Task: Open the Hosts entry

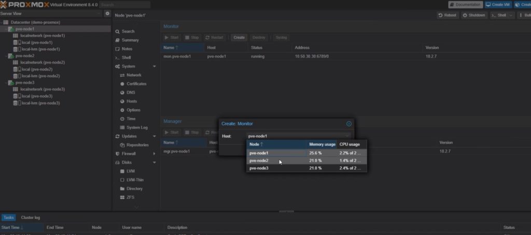Action: pyautogui.click(x=132, y=101)
